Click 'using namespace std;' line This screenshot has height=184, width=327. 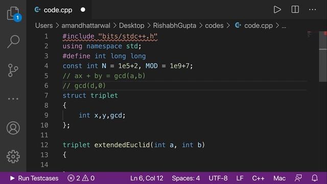(x=102, y=46)
